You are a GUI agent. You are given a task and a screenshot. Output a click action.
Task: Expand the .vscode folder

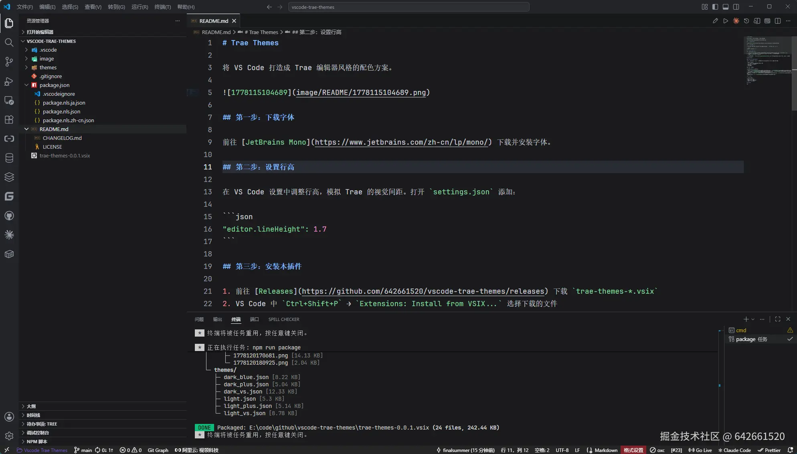(103, 50)
